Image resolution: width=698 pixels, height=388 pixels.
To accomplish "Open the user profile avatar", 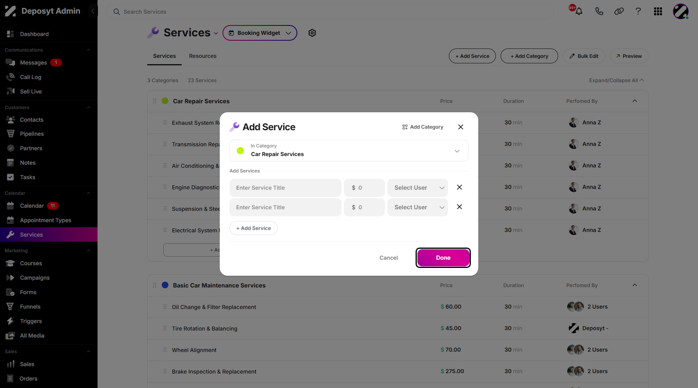I will pyautogui.click(x=681, y=11).
